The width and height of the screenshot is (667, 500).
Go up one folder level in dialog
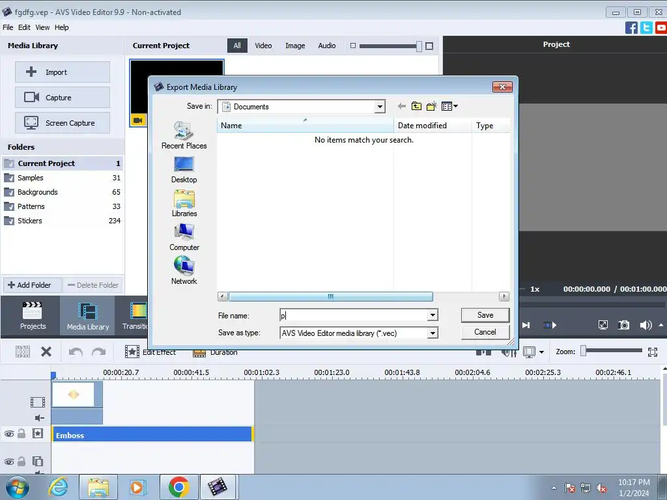point(416,106)
